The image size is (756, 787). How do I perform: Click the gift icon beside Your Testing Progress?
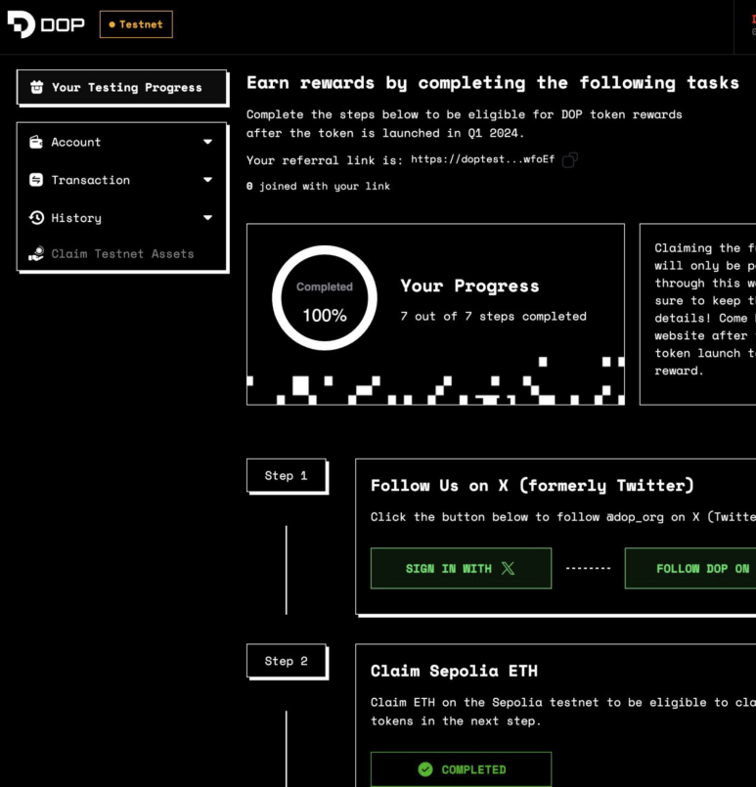pyautogui.click(x=36, y=87)
